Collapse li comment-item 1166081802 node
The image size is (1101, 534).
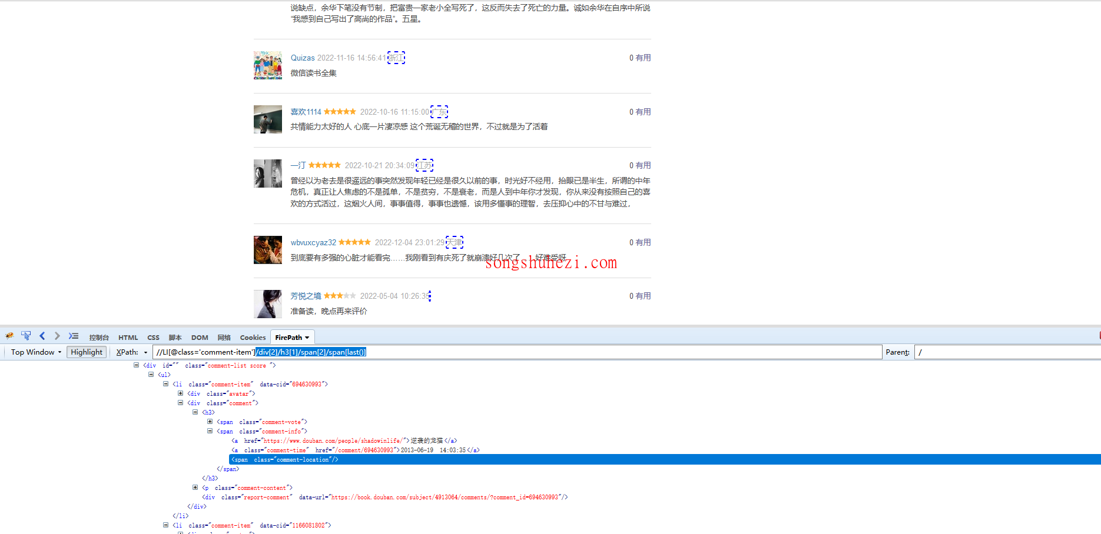pos(165,525)
